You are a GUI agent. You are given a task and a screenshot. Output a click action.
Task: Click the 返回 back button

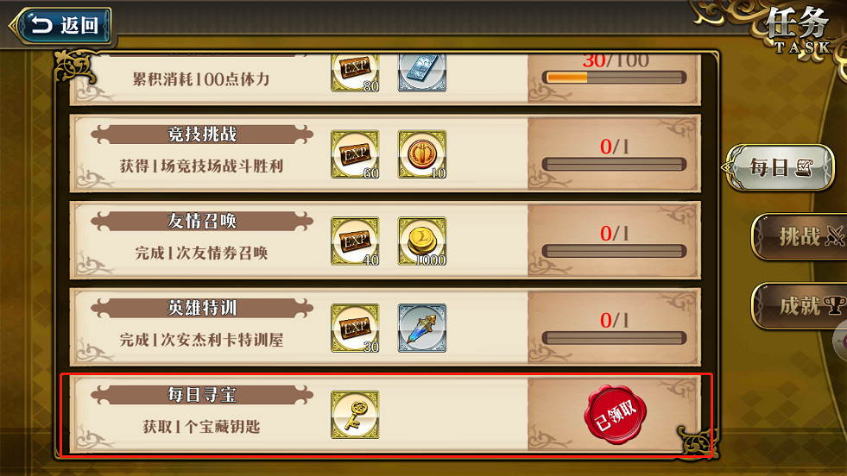[x=60, y=25]
